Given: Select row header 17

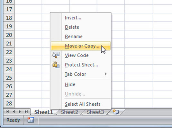Looking at the screenshot, I should point(9,9).
